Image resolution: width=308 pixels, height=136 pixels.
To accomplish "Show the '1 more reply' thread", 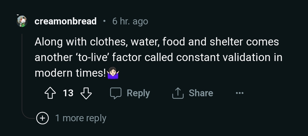I will [x=81, y=118].
